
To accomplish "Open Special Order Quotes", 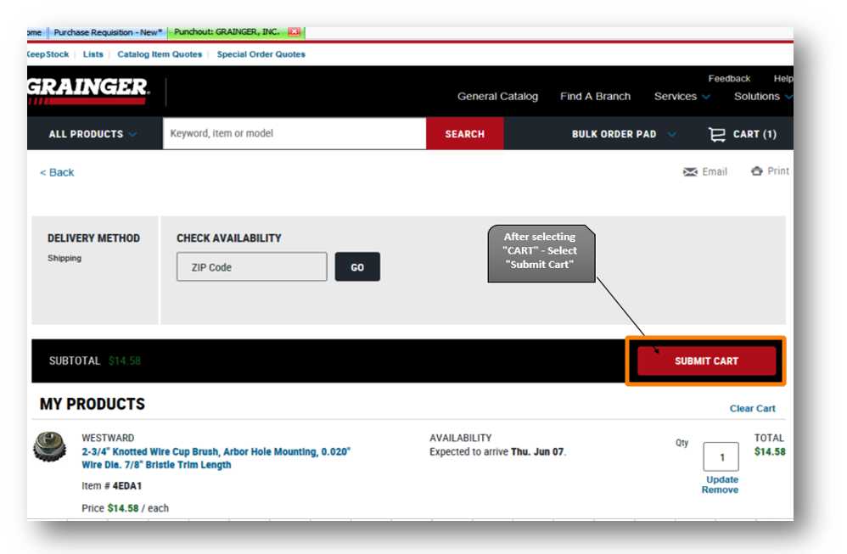I will (261, 54).
